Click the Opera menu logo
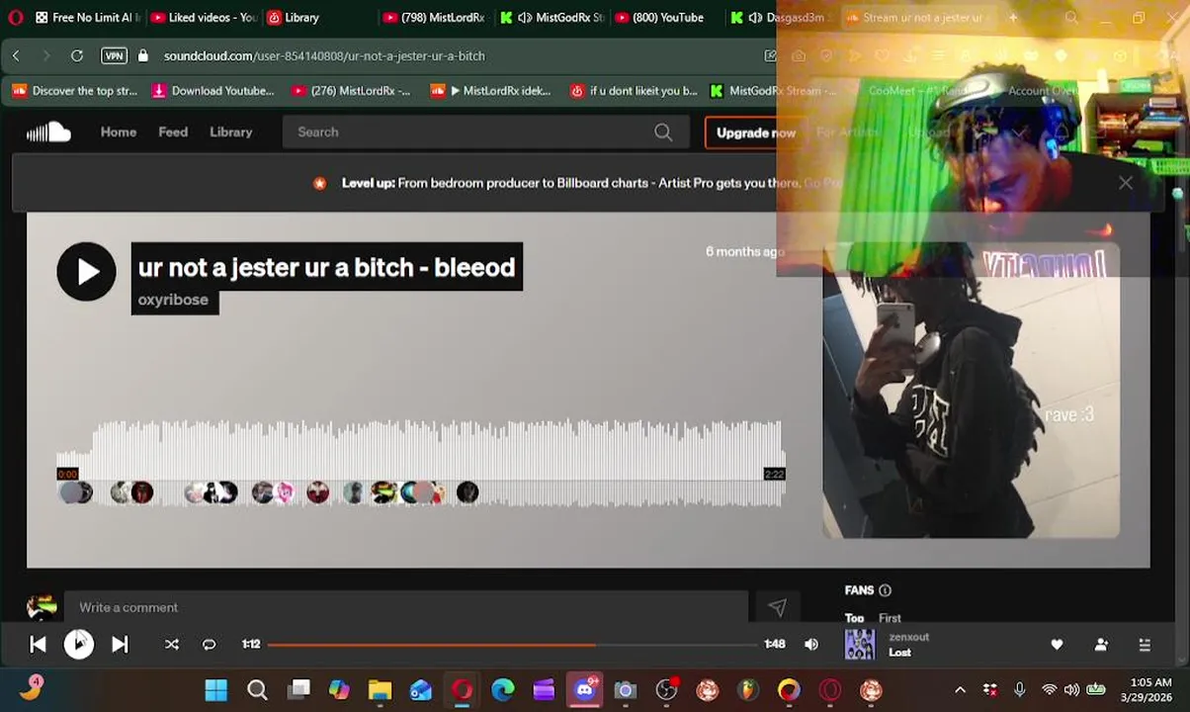Image resolution: width=1190 pixels, height=712 pixels. click(x=16, y=17)
